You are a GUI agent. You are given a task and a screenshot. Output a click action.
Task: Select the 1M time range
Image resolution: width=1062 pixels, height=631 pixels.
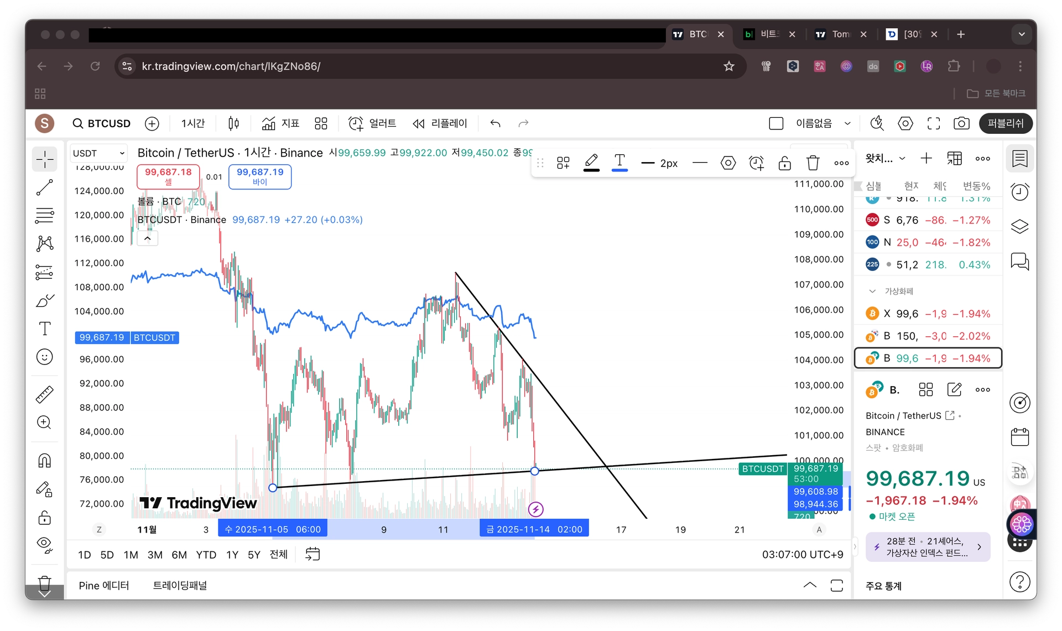click(x=131, y=555)
